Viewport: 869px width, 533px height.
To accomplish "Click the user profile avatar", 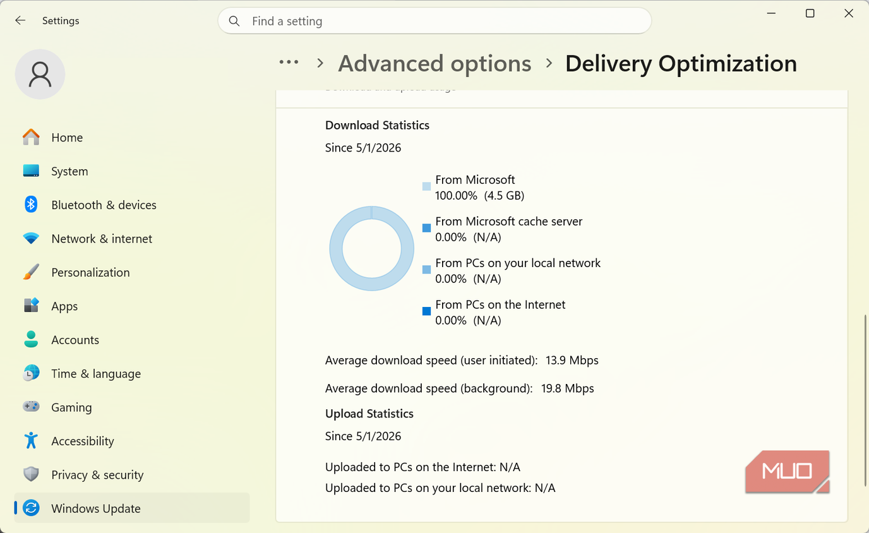I will (40, 74).
